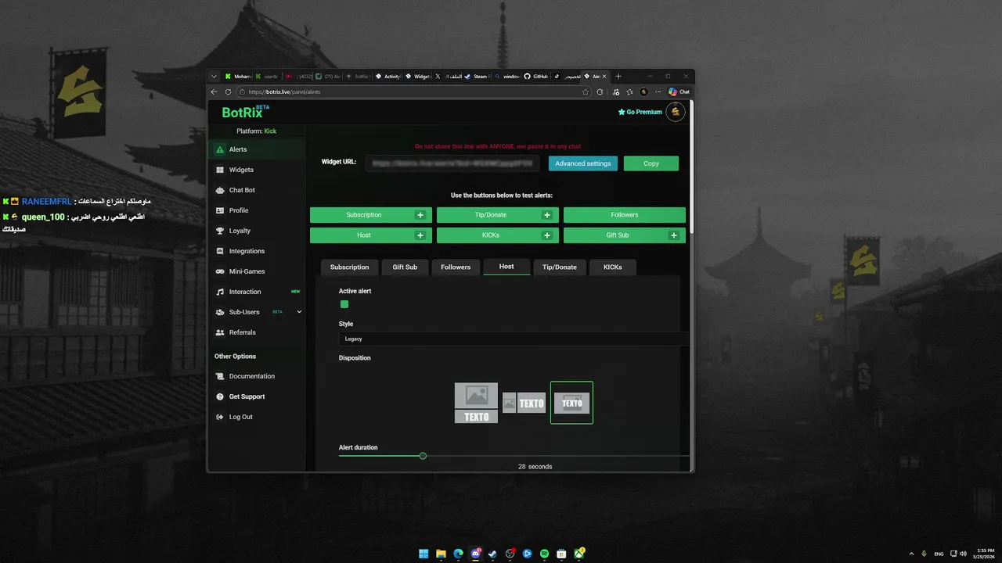Open Documentation under Other Options
This screenshot has height=563, width=1002.
[x=257, y=376]
